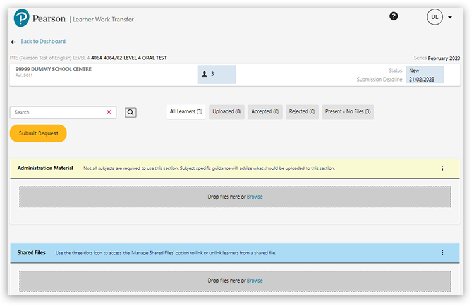Image resolution: width=474 pixels, height=306 pixels.
Task: Open Shared Files three dots menu
Action: (442, 252)
